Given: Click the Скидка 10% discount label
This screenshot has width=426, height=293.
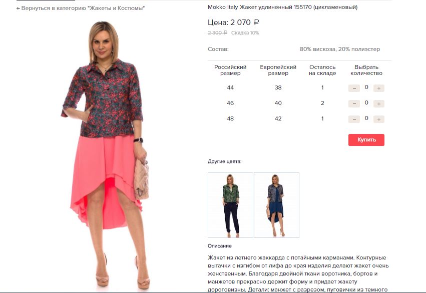Looking at the screenshot, I should coord(245,33).
